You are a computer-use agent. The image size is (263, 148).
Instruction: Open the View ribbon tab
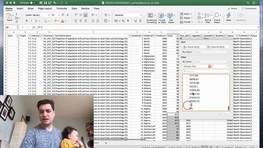click(97, 8)
